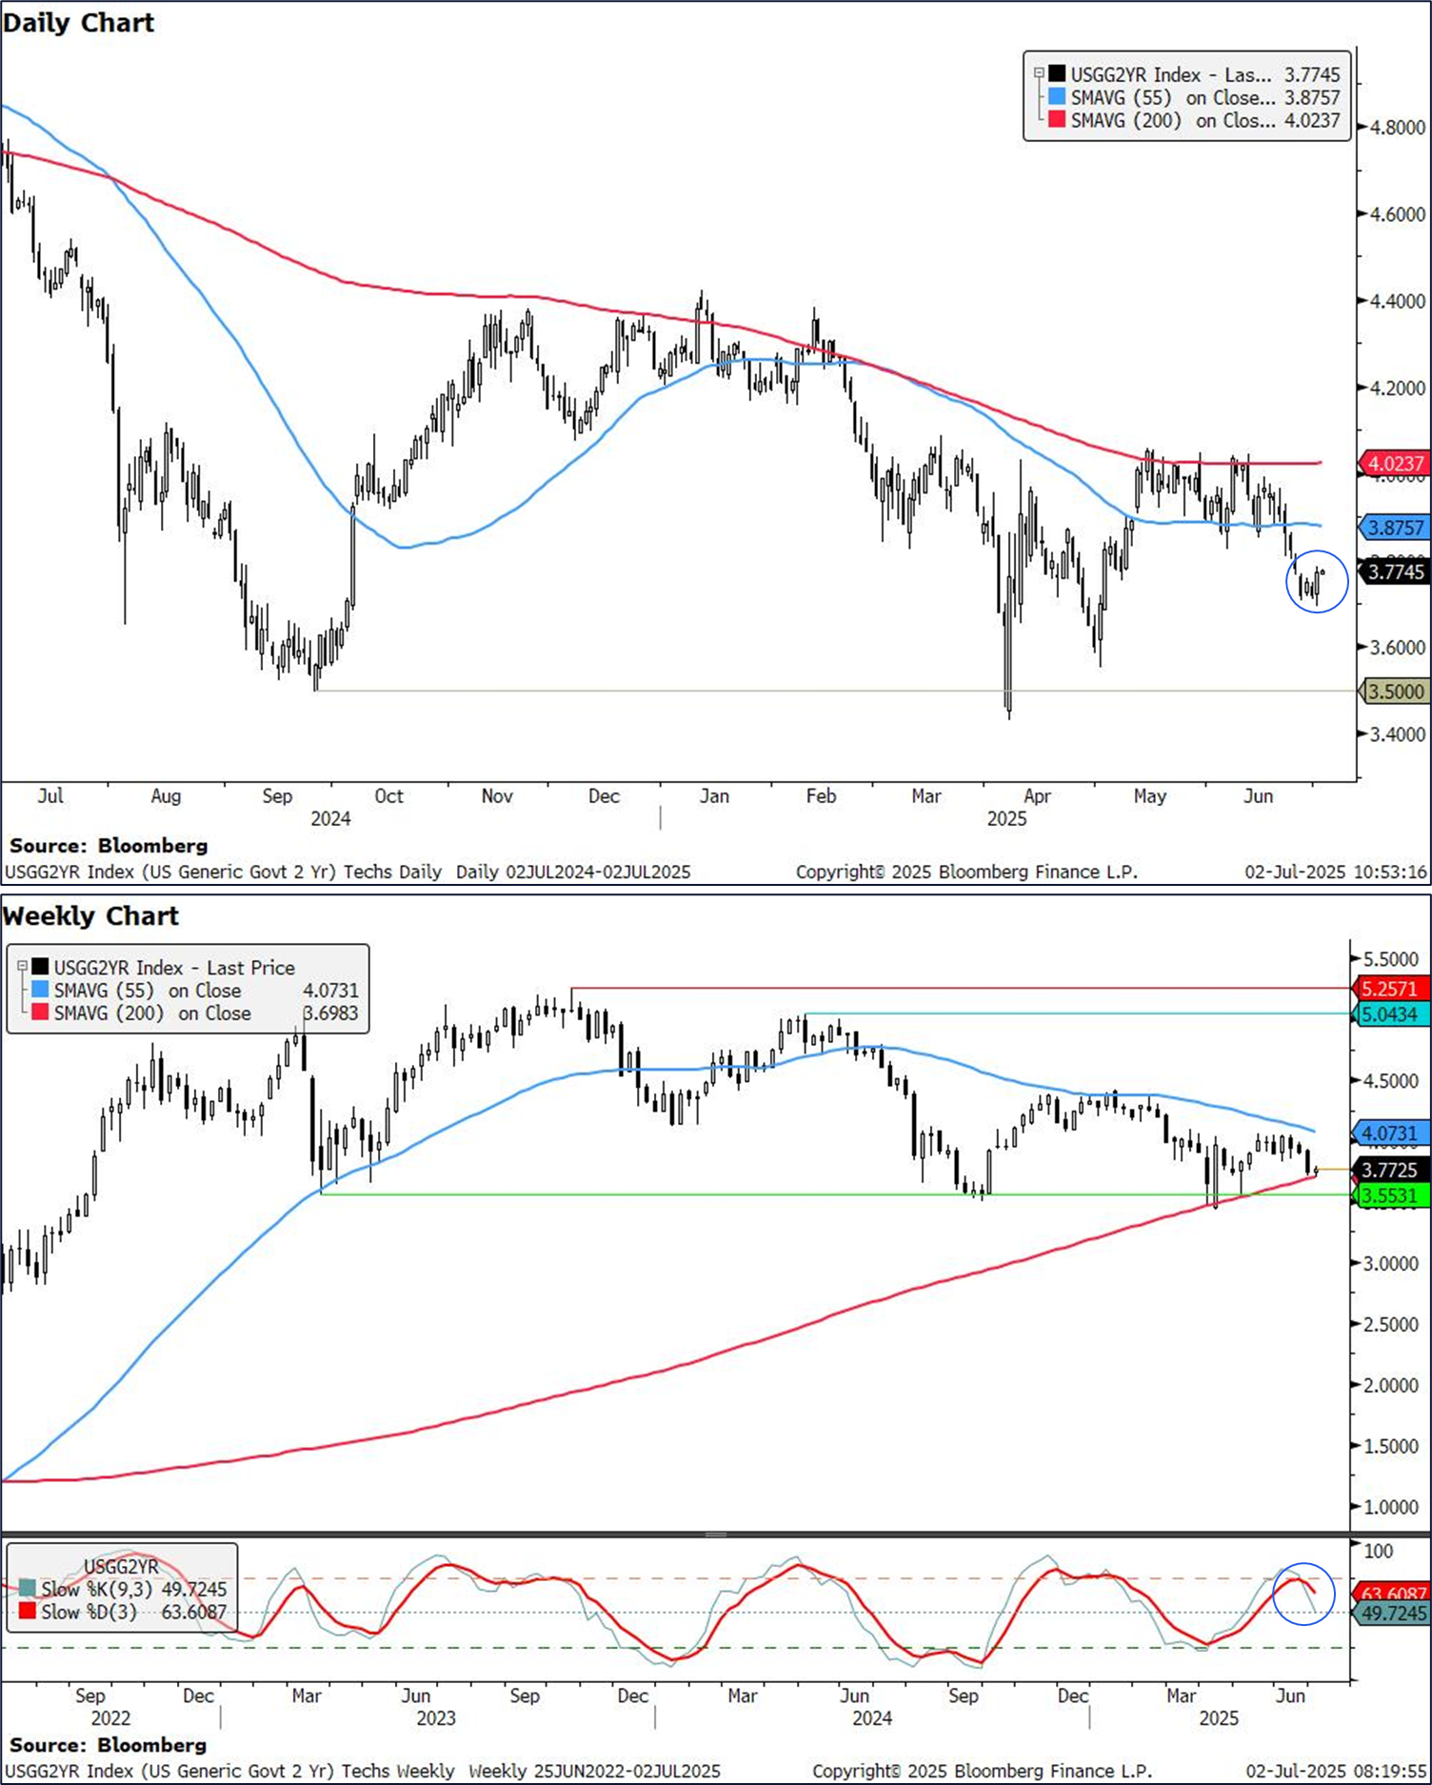
Task: Click the 100 label on stochastic axis
Action: coord(1379,1551)
